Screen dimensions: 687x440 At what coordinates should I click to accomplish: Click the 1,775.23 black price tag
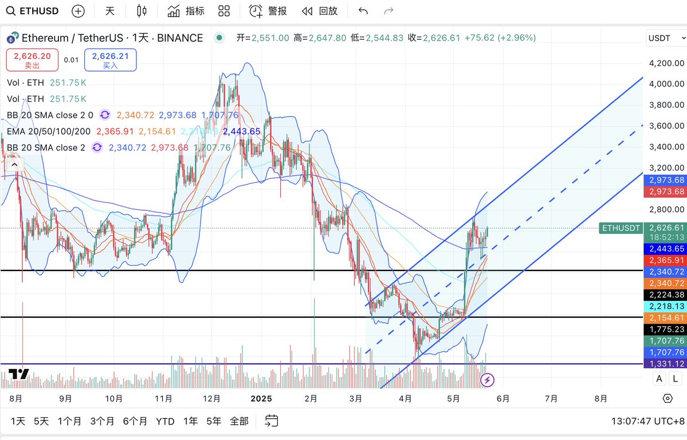pos(666,329)
